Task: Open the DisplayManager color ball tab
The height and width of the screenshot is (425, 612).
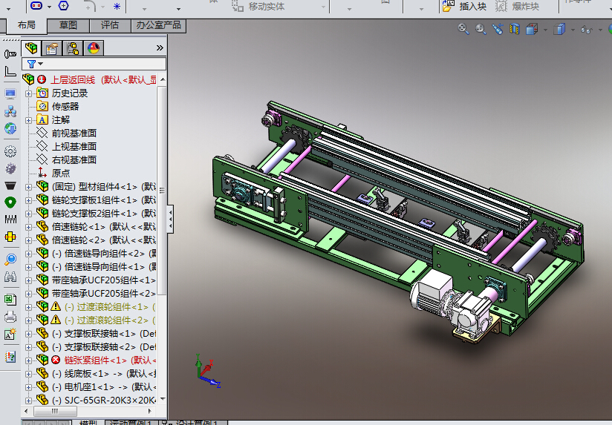Action: tap(94, 49)
